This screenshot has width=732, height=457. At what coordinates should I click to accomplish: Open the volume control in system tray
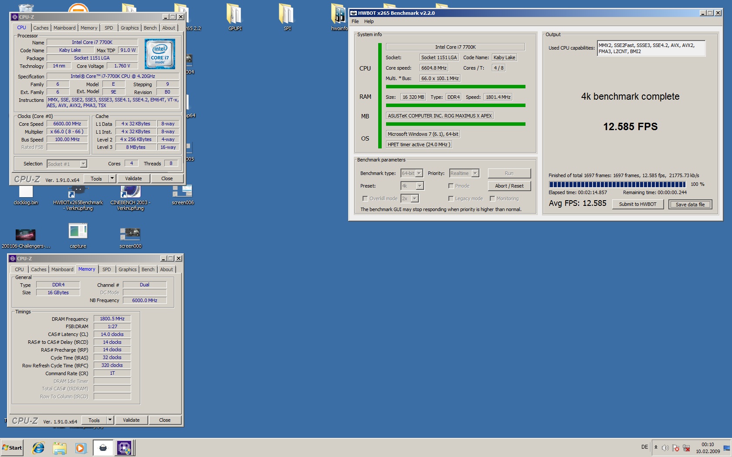(665, 448)
